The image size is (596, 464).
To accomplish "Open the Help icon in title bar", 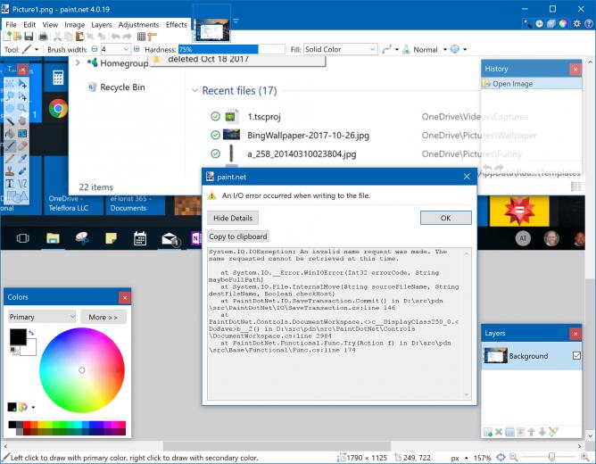I will tap(588, 23).
